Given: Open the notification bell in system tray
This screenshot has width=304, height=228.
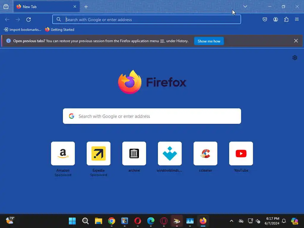Looking at the screenshot, I should pyautogui.click(x=284, y=221).
